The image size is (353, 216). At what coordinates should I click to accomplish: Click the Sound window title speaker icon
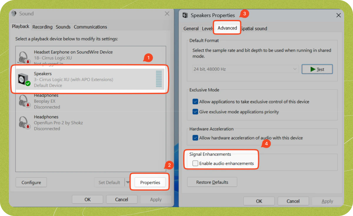[x=14, y=14]
